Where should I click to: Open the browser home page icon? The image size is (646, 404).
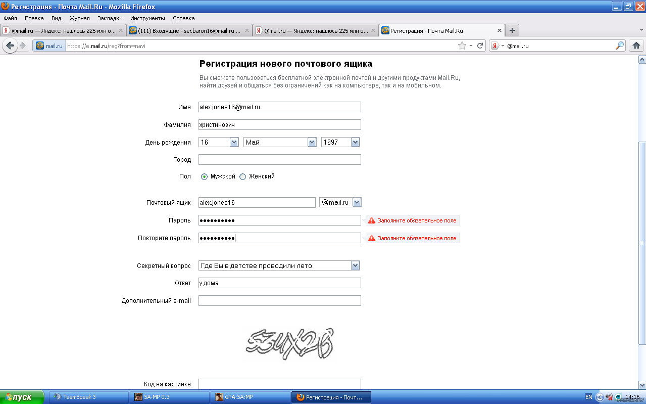tap(636, 46)
